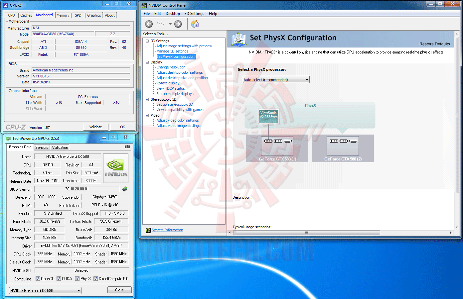Image resolution: width=463 pixels, height=299 pixels.
Task: Click the NVIDIA logo in GPU-Z
Action: 116,168
